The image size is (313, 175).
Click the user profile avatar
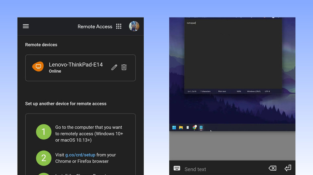(134, 26)
